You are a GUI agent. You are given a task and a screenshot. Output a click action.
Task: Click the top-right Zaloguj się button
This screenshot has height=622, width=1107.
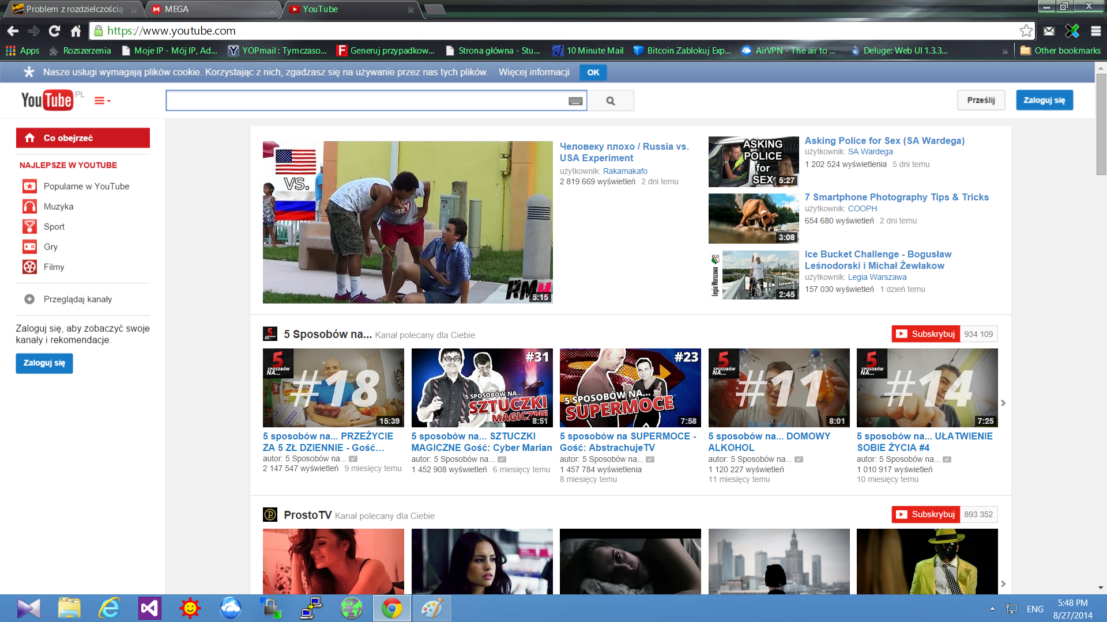click(x=1044, y=100)
